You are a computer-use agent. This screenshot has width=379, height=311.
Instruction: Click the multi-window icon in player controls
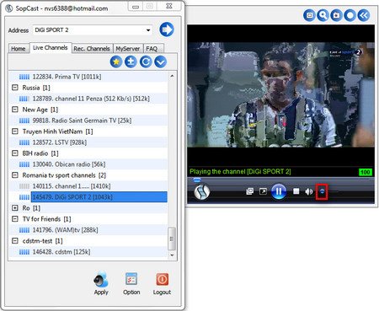coord(249,191)
